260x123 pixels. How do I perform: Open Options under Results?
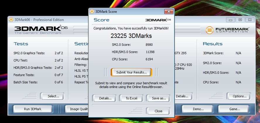(x=240, y=96)
